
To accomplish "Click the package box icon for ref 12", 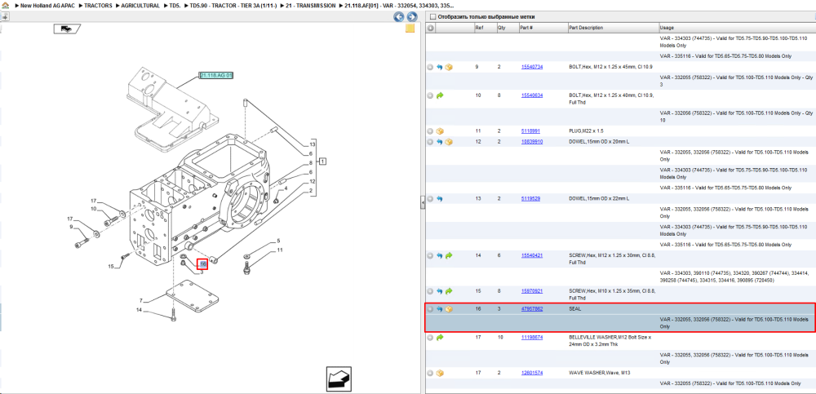I will 449,142.
